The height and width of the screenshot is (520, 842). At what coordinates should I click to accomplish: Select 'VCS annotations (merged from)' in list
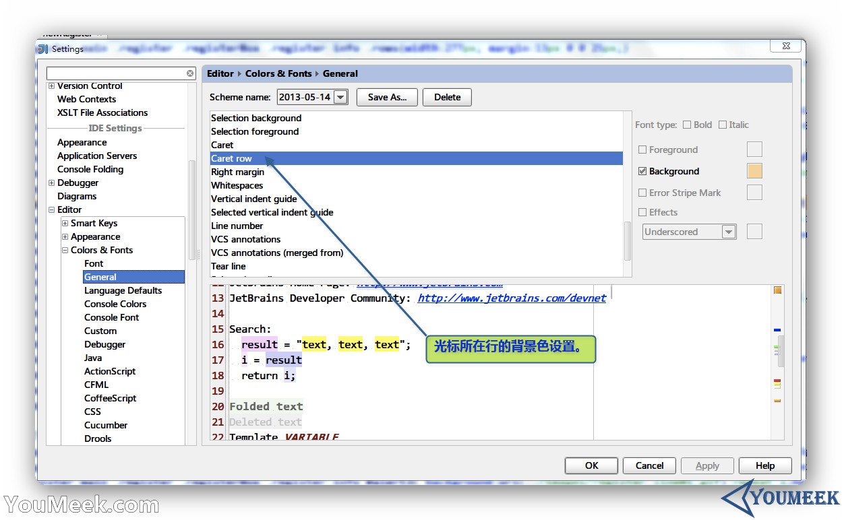click(x=416, y=253)
